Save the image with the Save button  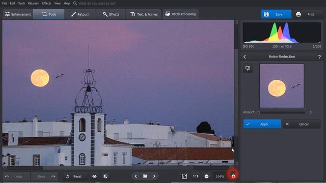276,14
